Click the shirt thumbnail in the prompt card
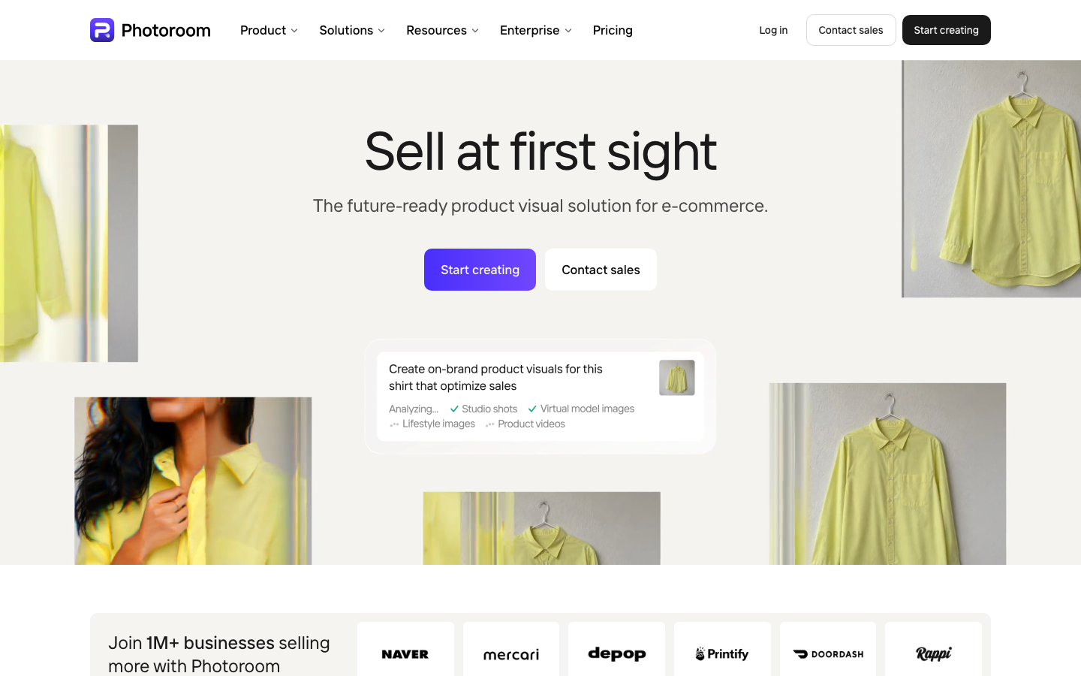 point(676,378)
